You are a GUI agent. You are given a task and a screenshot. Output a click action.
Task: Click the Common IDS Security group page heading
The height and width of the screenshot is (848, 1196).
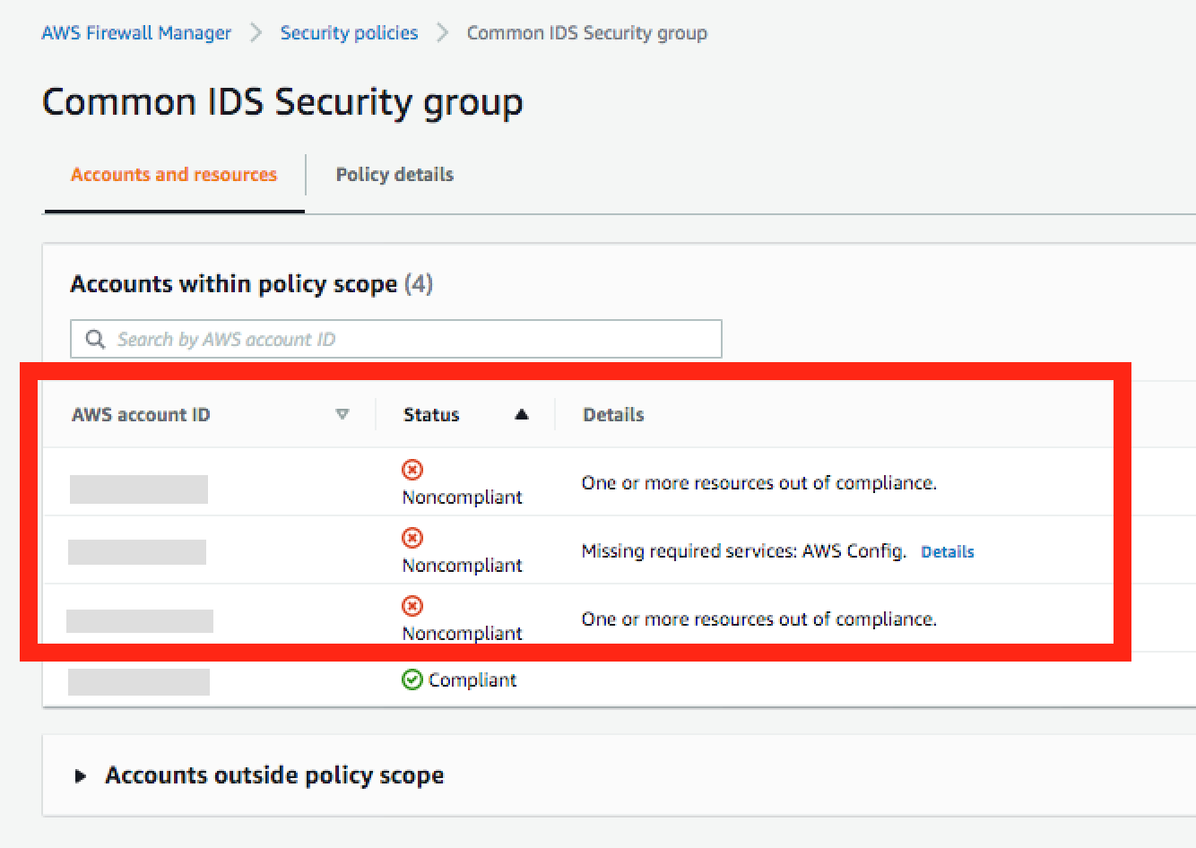click(x=282, y=101)
